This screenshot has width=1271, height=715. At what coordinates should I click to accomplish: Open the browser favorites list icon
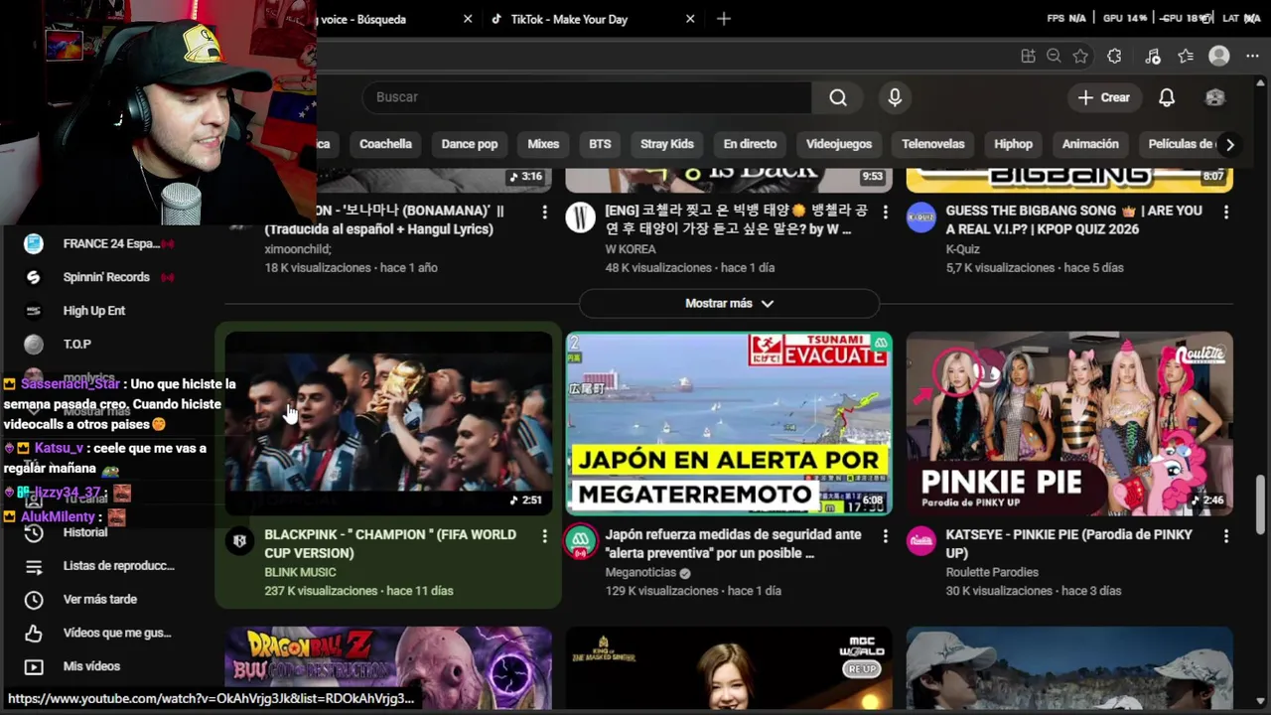(x=1186, y=57)
